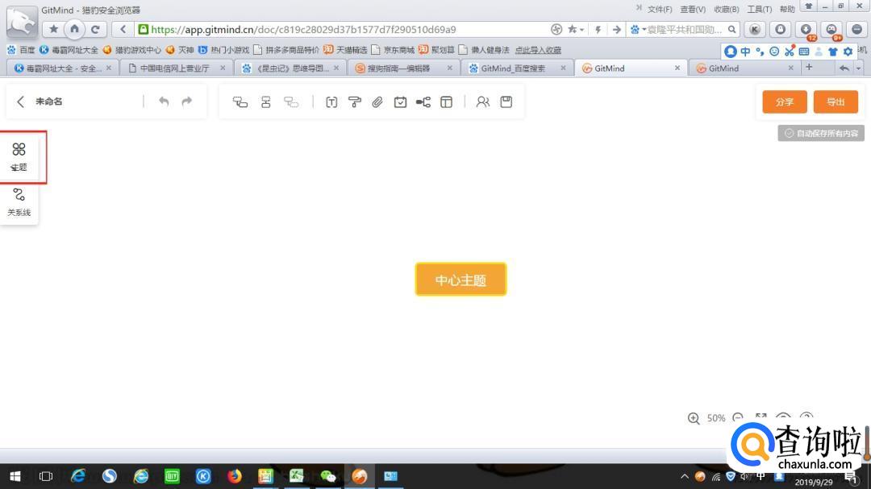
Task: Click the redo arrow in GitMind toolbar
Action: click(x=186, y=102)
